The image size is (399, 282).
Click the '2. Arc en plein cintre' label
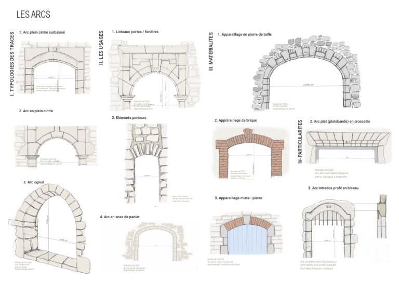36,111
